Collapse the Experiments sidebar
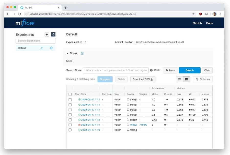The image size is (230, 155). click(53, 34)
